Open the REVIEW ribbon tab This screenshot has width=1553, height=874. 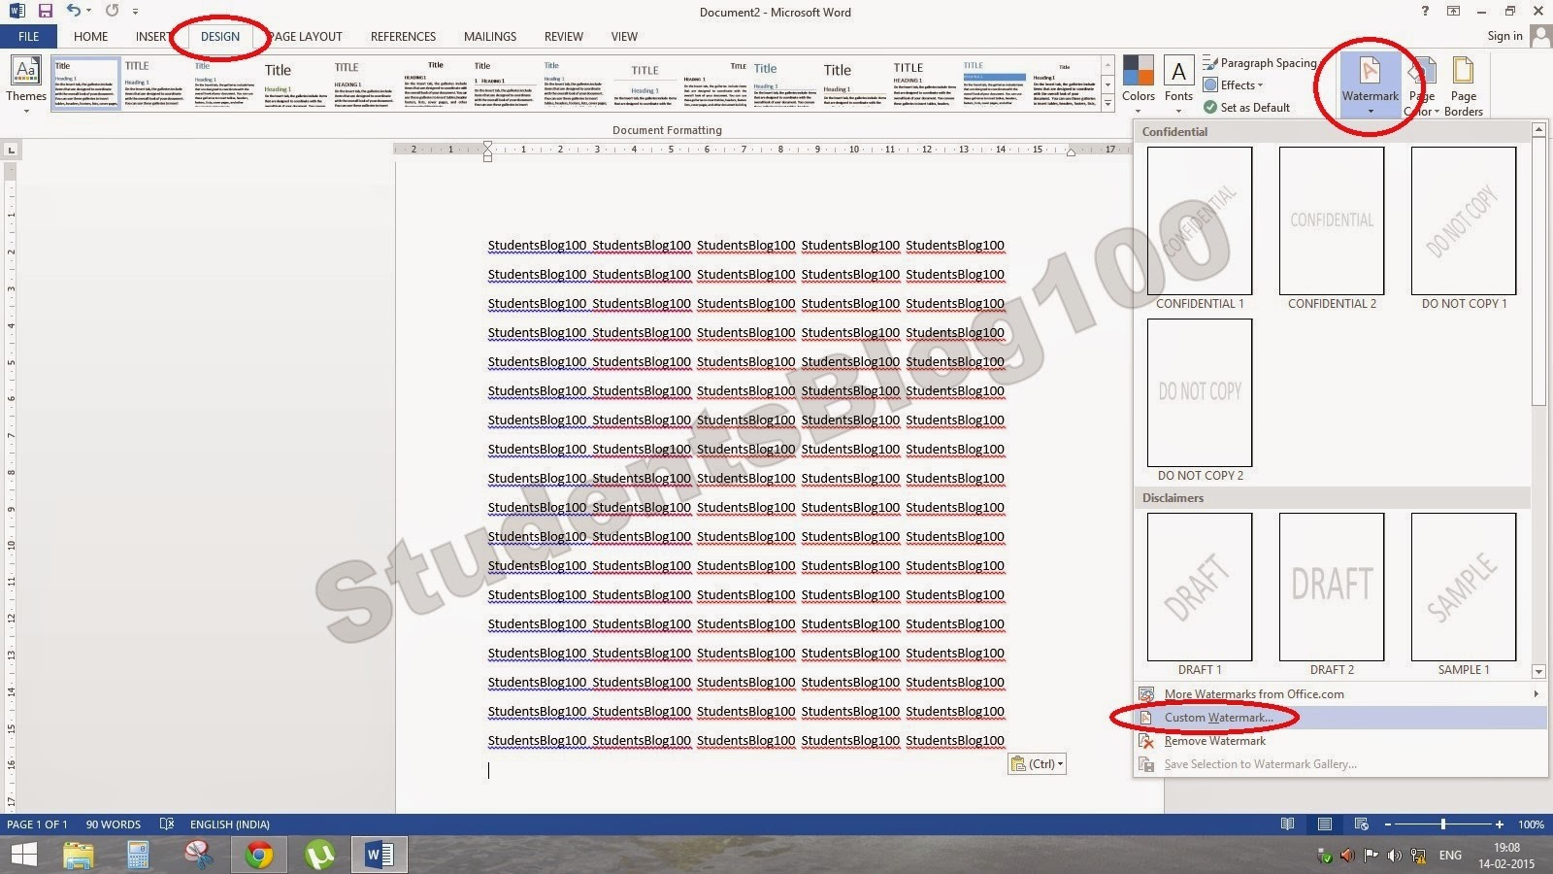(x=563, y=36)
